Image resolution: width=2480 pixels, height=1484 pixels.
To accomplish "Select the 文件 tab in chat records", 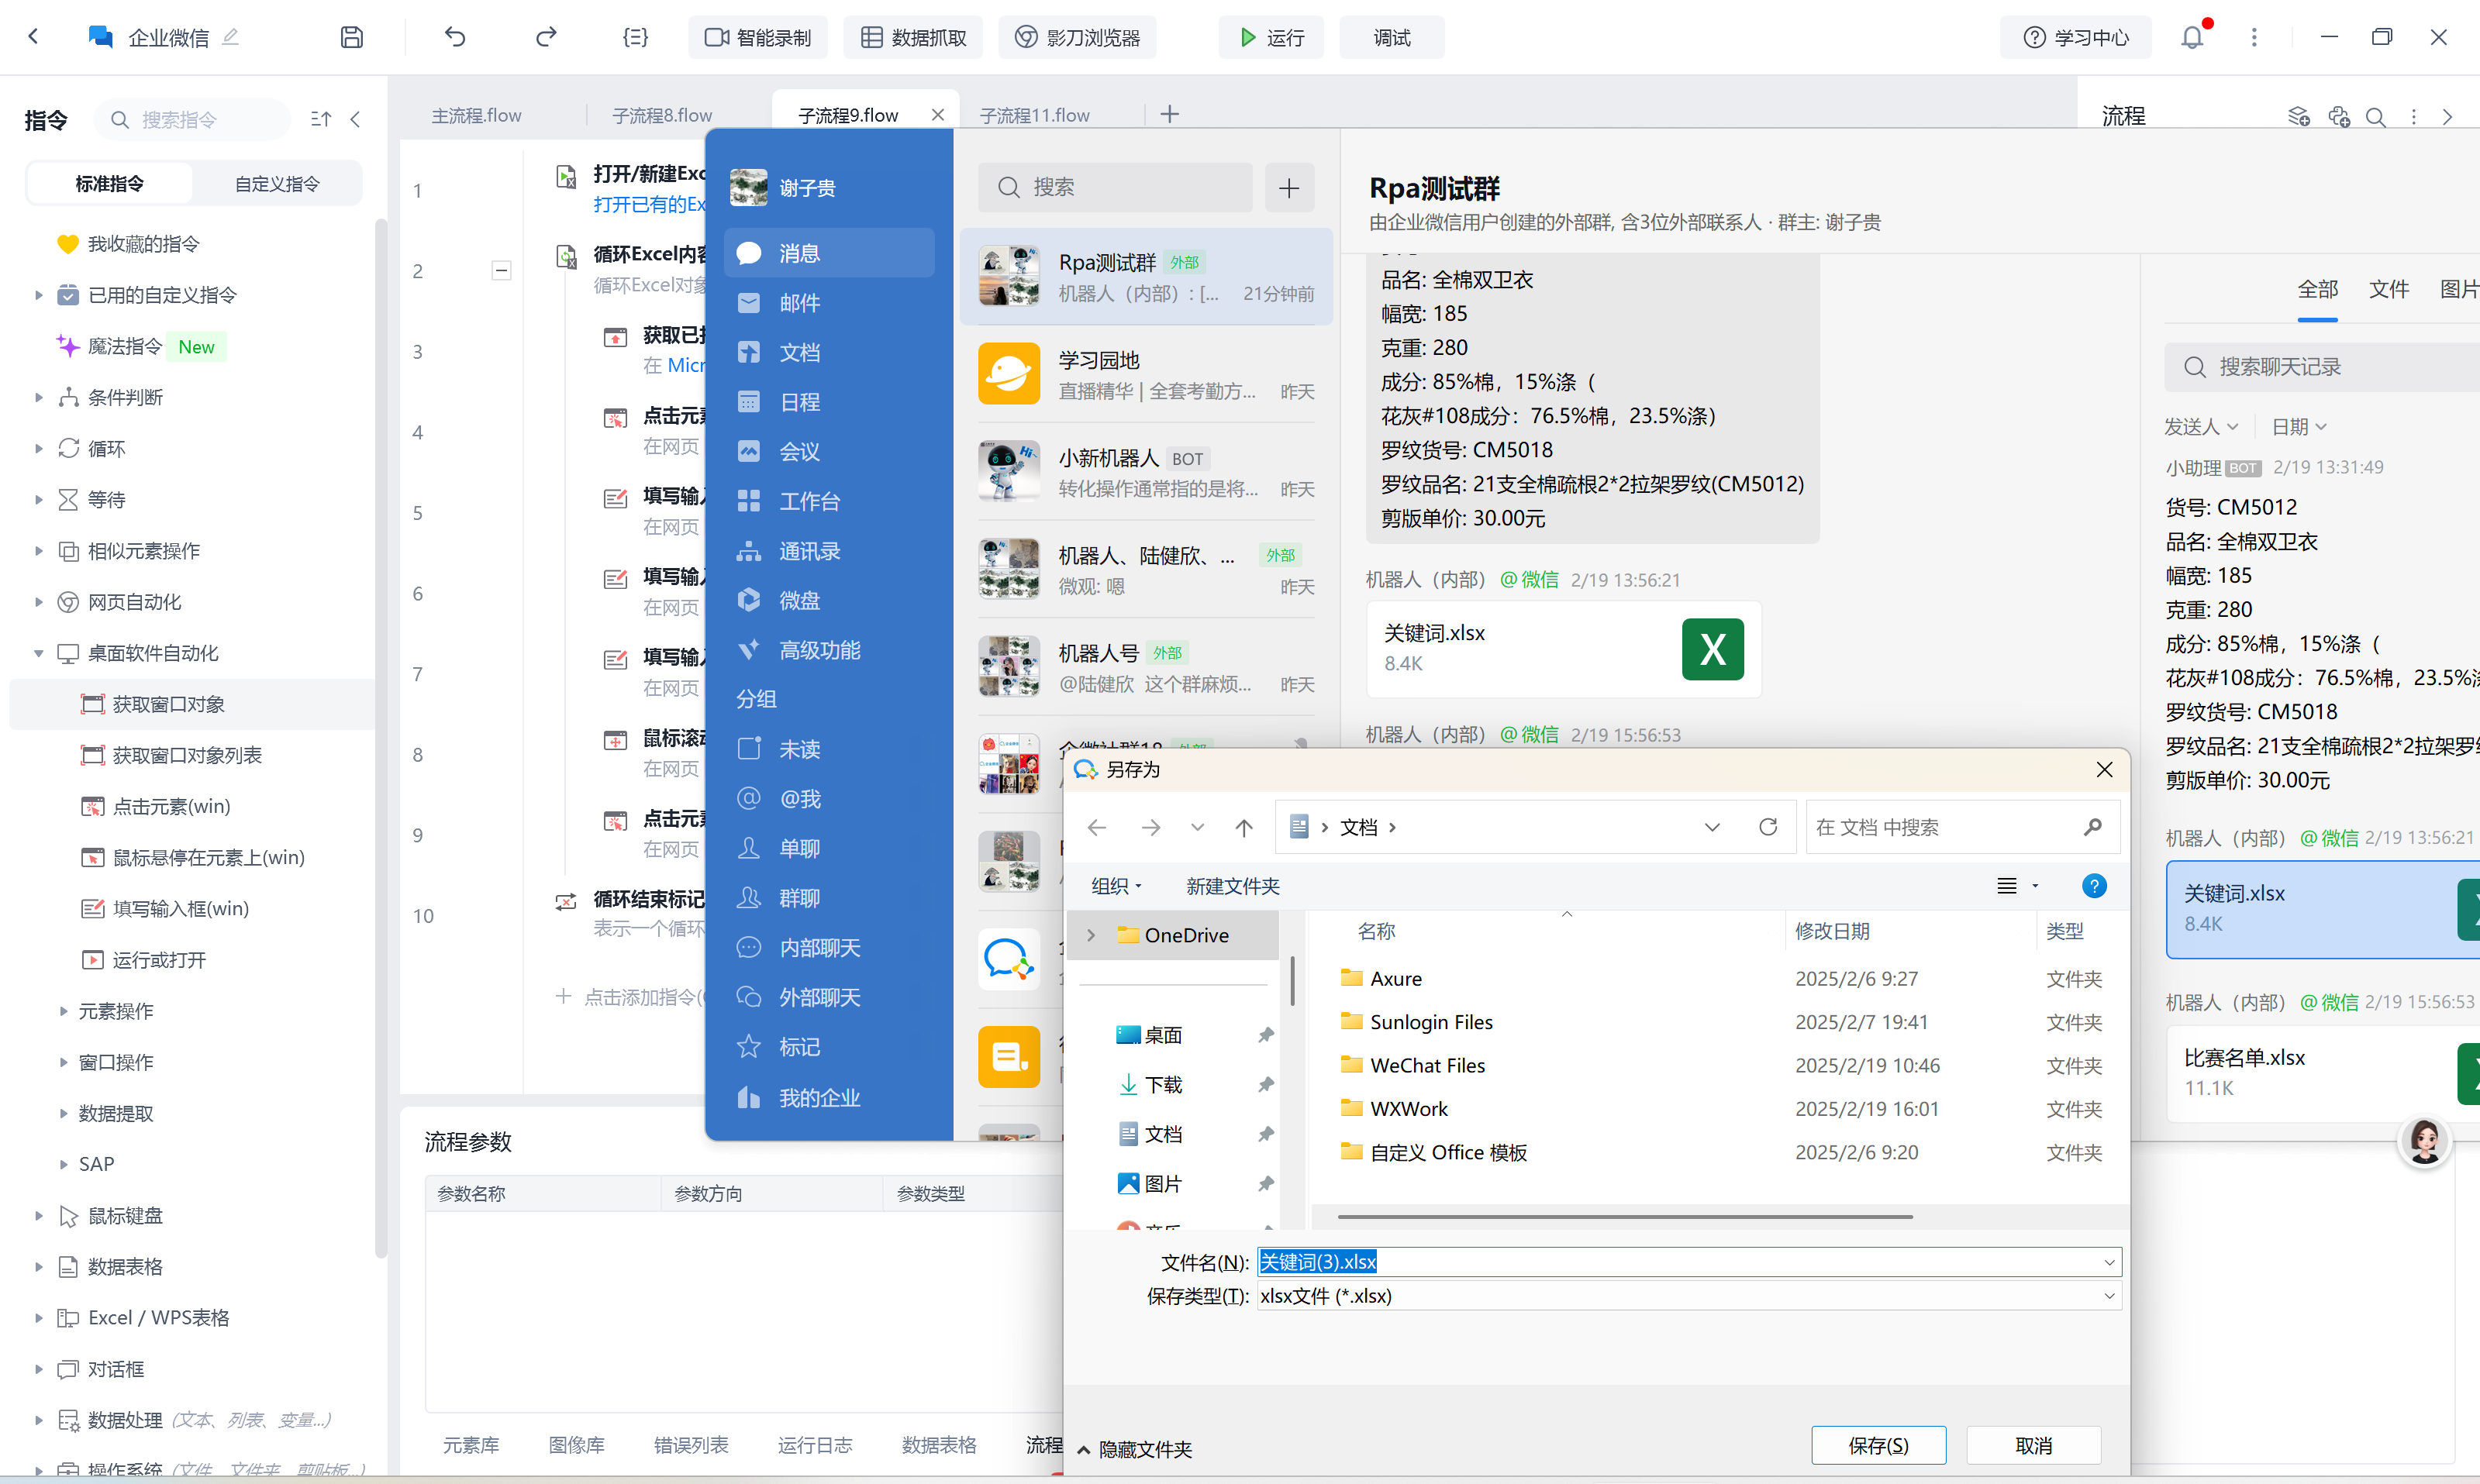I will (2388, 290).
